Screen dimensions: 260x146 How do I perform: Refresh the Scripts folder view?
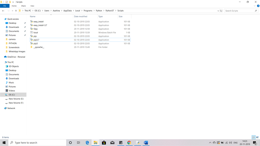221,11
